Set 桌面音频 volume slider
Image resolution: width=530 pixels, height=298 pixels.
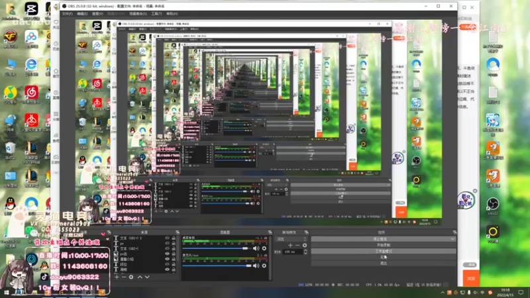pos(217,248)
